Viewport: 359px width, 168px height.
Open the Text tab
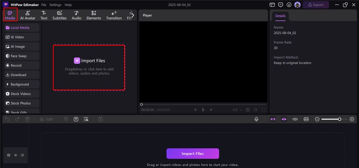(44, 15)
